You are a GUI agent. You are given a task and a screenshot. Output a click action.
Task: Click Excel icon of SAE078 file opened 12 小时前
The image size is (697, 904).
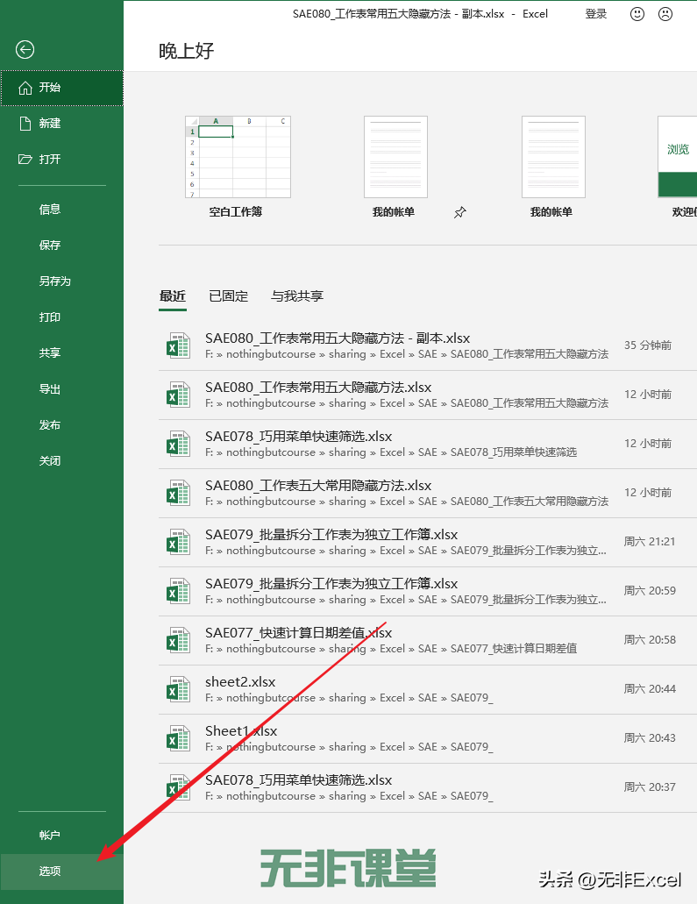(x=178, y=444)
